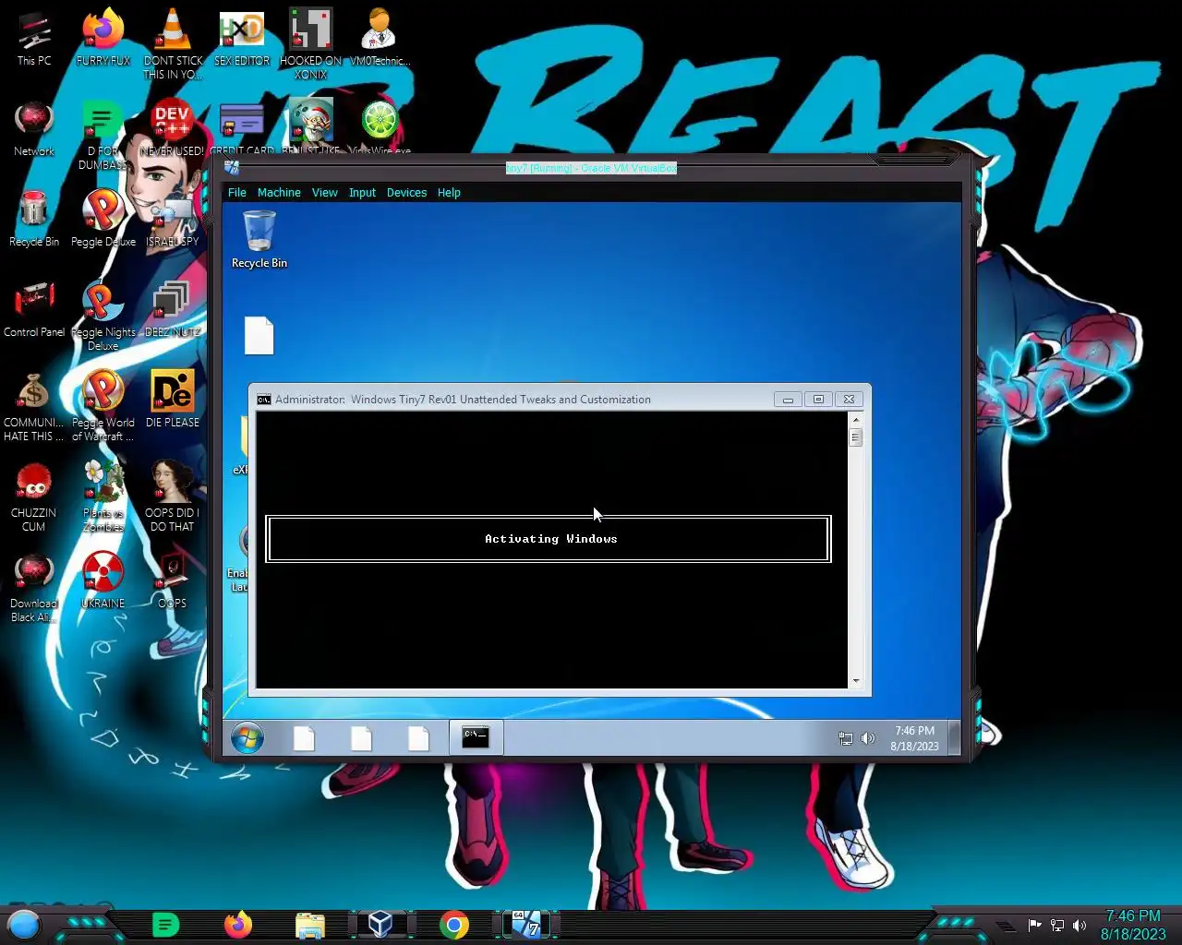
Task: Click the host tray volume speaker icon
Action: (1079, 925)
